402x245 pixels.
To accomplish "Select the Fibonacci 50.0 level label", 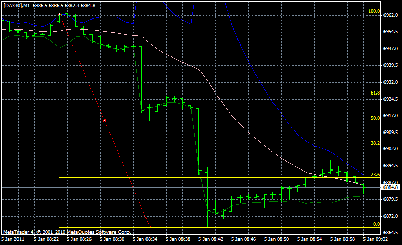I will (x=375, y=118).
